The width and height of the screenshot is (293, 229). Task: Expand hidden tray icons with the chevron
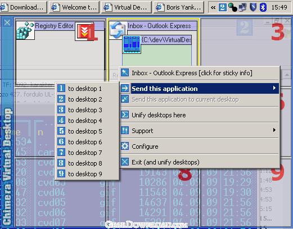coord(213,7)
